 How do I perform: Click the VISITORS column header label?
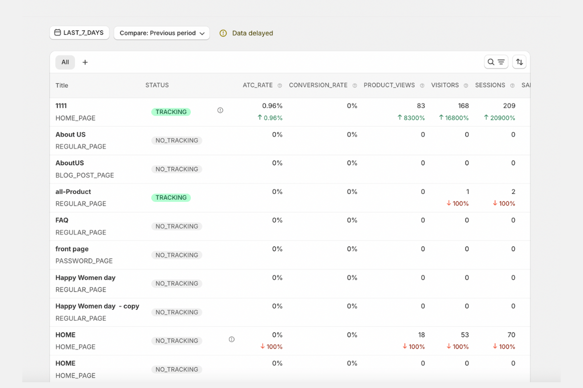click(x=445, y=85)
